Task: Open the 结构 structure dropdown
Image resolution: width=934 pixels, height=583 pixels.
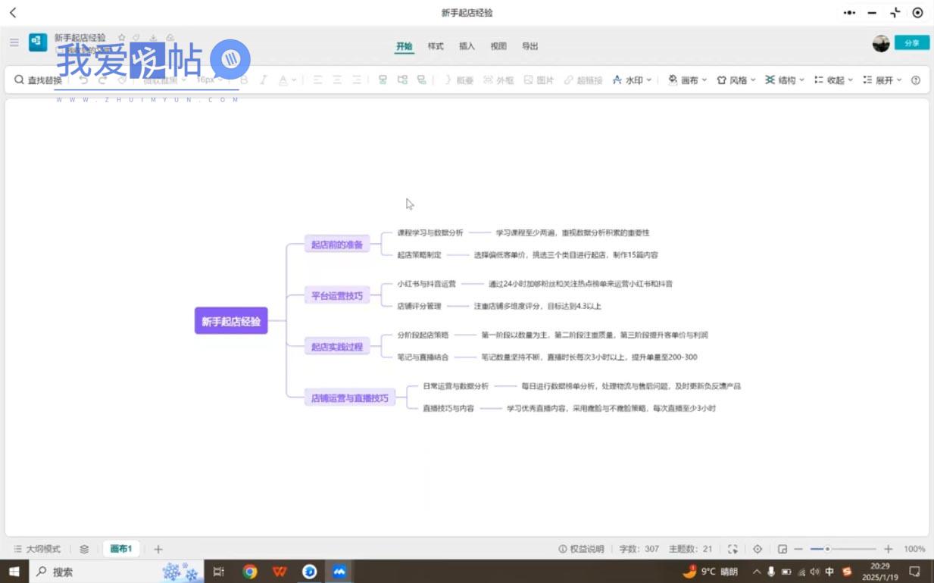Action: 785,80
